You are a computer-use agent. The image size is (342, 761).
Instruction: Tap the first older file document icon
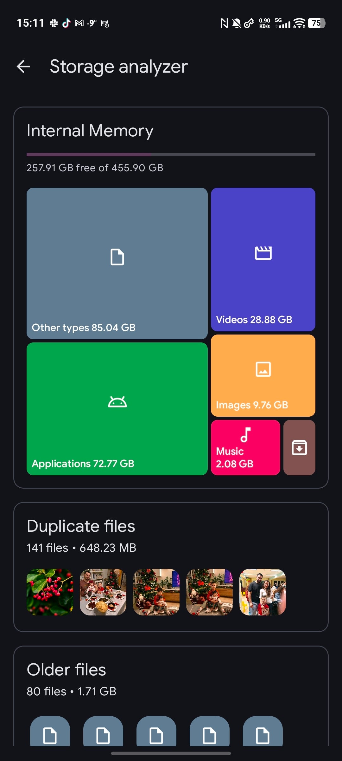pyautogui.click(x=50, y=732)
